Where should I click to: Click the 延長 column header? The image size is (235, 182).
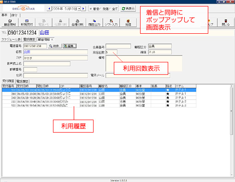coord(159,86)
